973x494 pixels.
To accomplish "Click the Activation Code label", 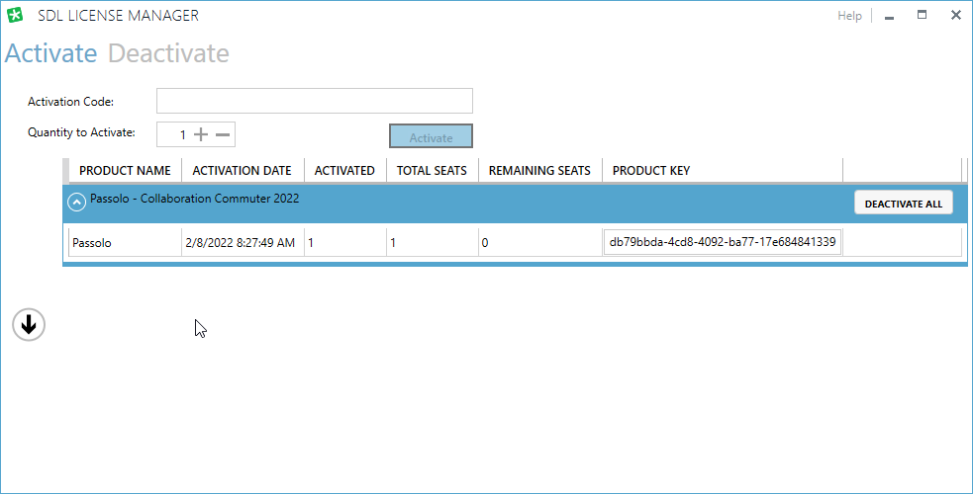I will (70, 102).
